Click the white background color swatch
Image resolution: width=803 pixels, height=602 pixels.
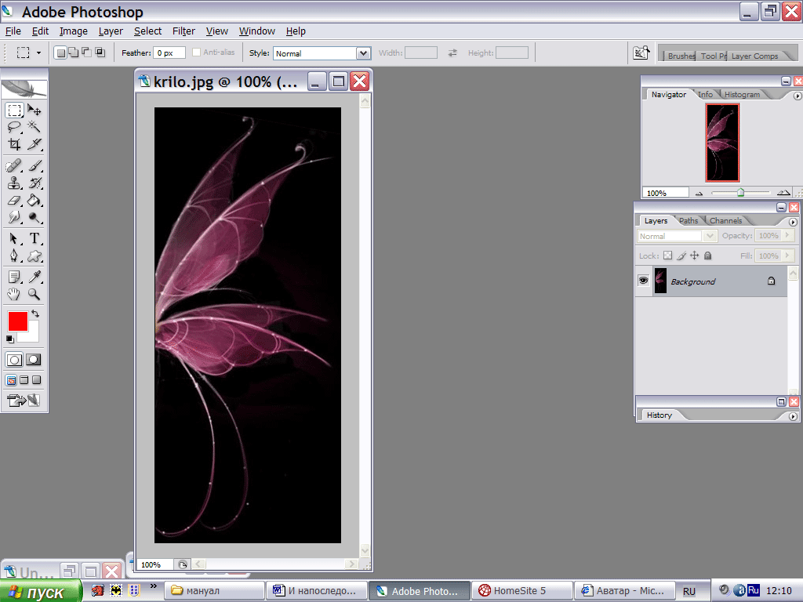pos(33,335)
